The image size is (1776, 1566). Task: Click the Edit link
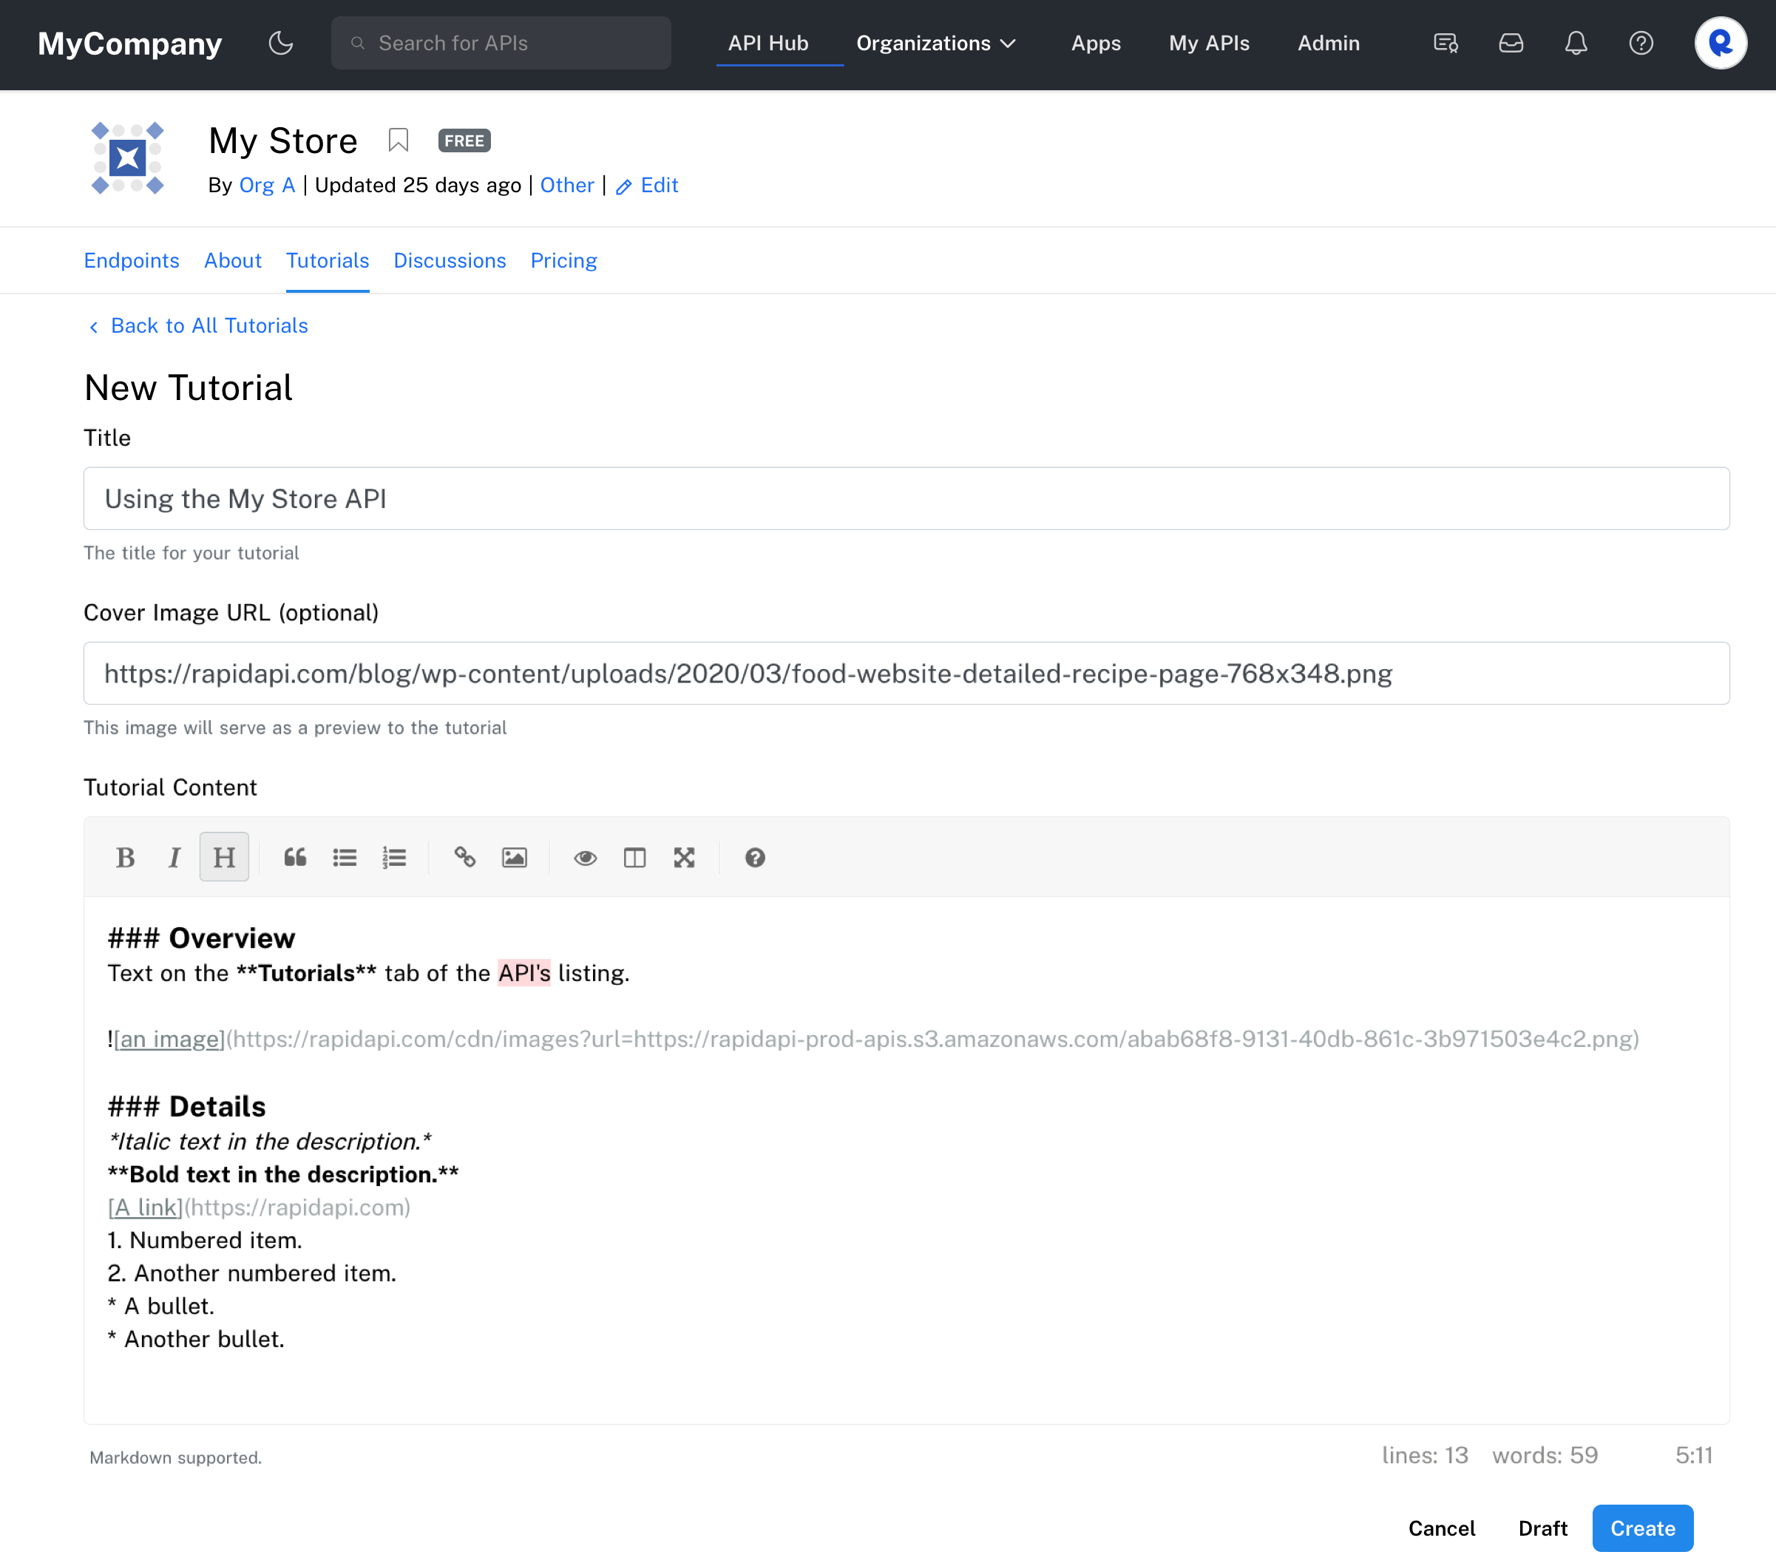[x=660, y=185]
